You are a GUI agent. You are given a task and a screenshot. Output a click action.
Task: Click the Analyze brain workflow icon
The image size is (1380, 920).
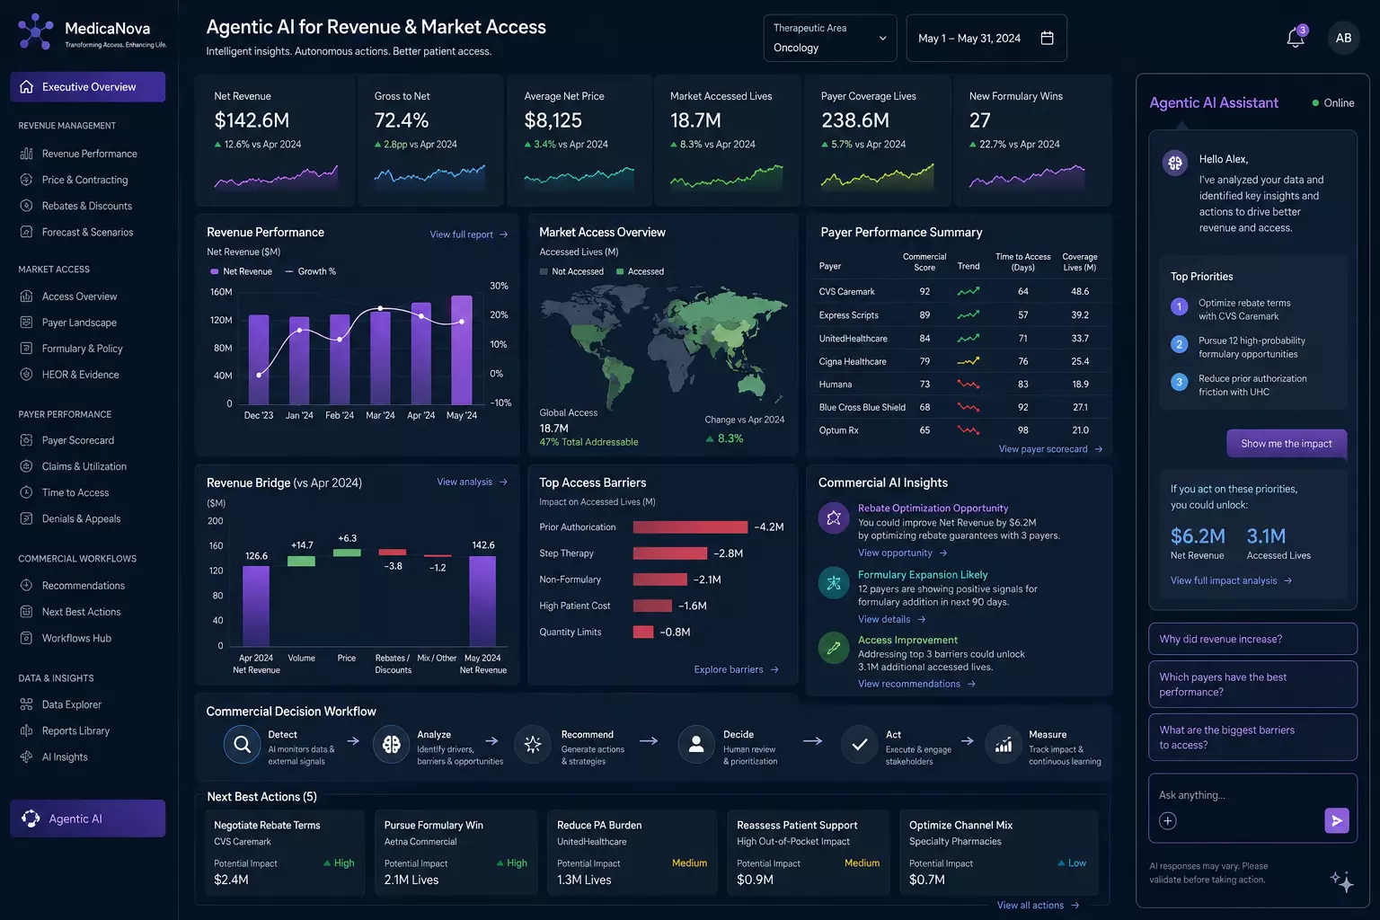[x=391, y=745]
